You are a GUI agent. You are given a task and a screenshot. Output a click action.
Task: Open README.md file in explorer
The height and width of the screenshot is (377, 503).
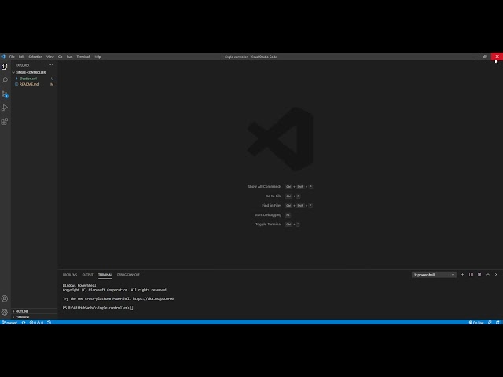pos(29,84)
